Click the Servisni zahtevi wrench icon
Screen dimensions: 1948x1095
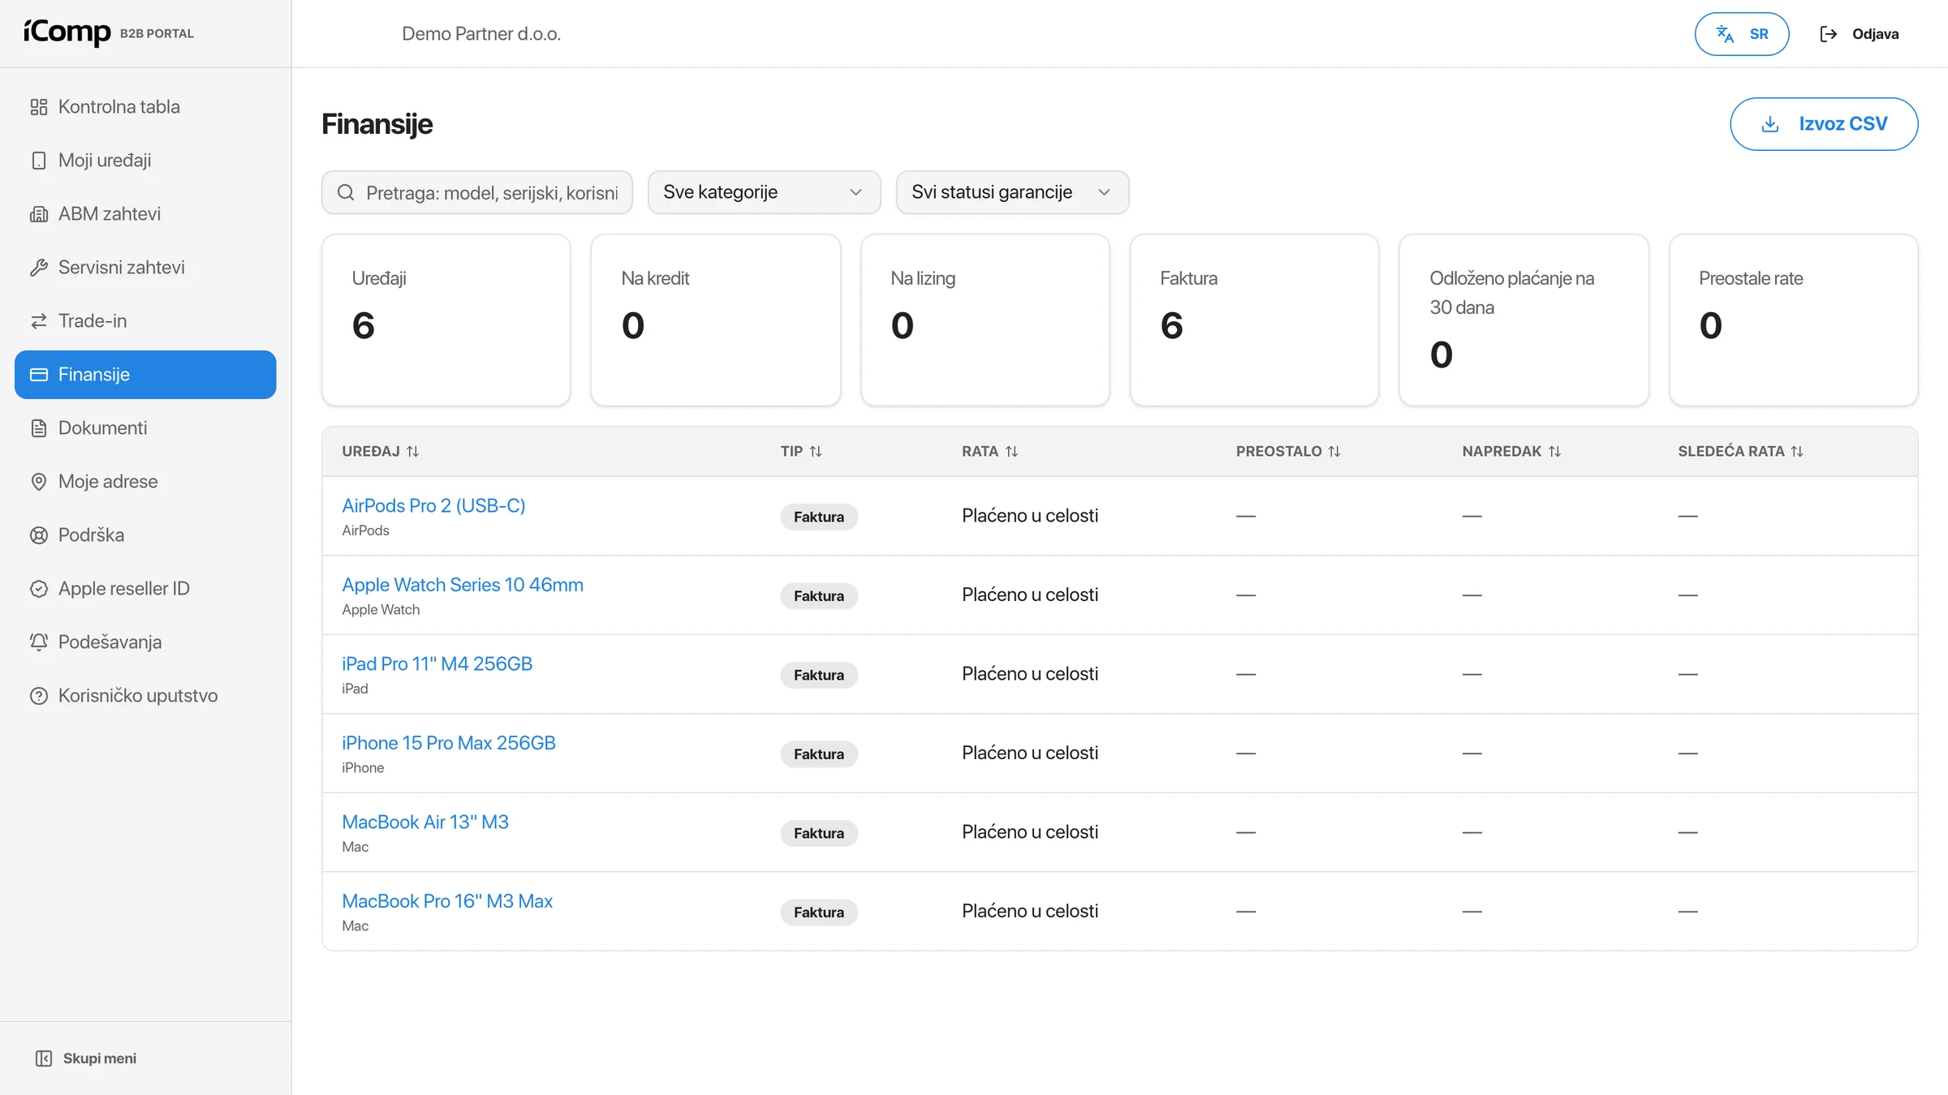coord(38,268)
